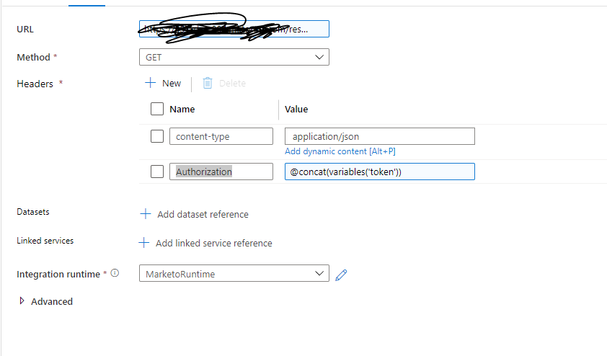This screenshot has height=356, width=607.
Task: Click the Delete trash can icon
Action: (x=208, y=83)
